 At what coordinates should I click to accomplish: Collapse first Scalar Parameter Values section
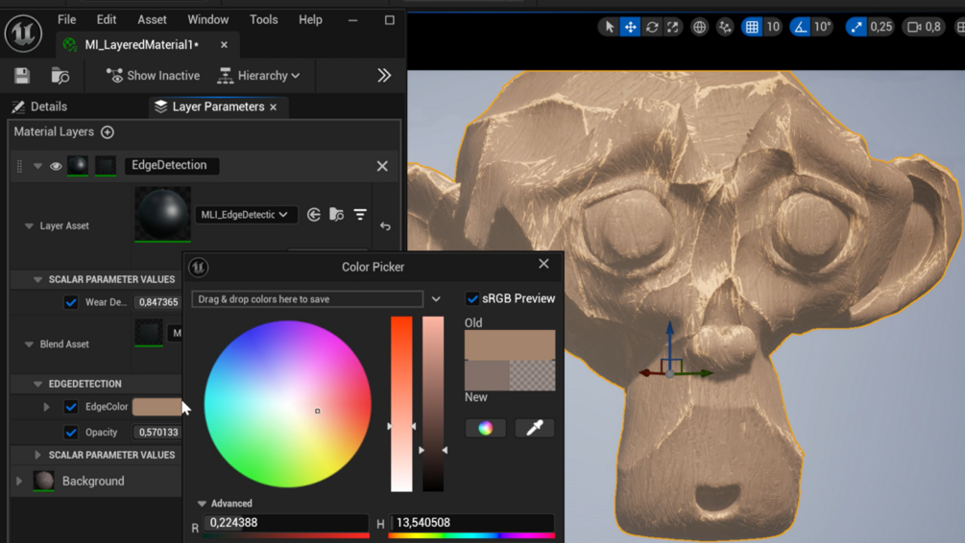pos(37,279)
